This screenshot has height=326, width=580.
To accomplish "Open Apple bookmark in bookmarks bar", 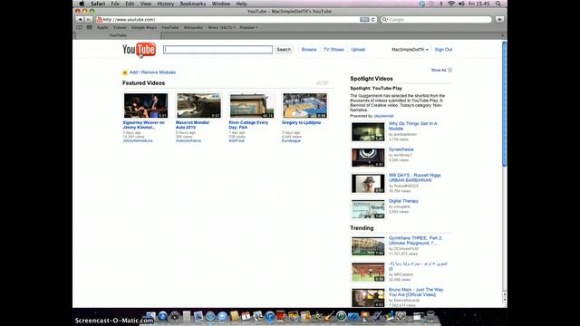I will pyautogui.click(x=102, y=28).
